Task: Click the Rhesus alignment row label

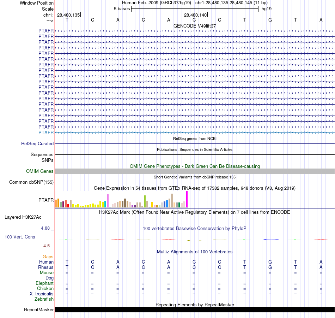Action: (46, 267)
